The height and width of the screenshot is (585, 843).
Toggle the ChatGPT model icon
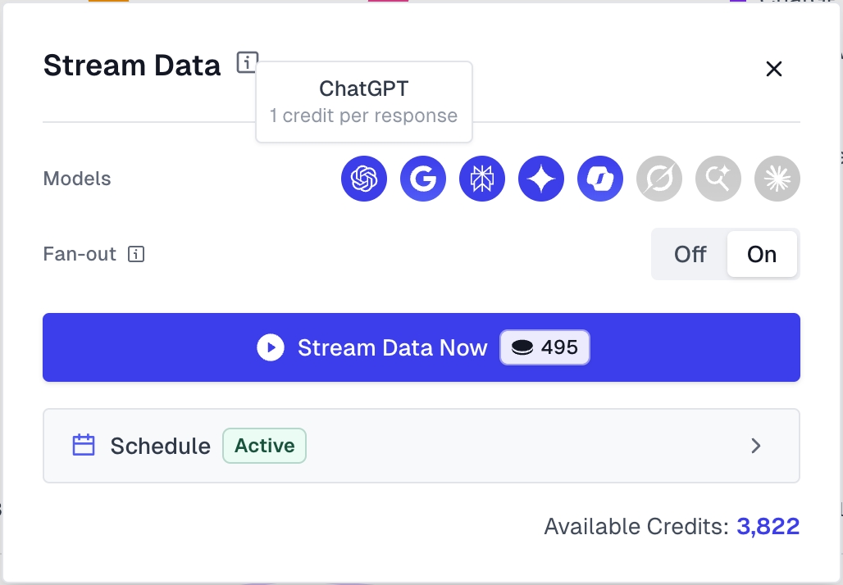364,179
